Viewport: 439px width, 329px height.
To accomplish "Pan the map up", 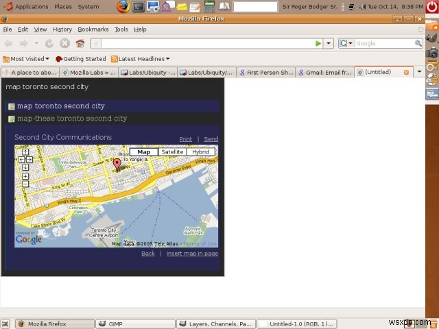I will 25,152.
